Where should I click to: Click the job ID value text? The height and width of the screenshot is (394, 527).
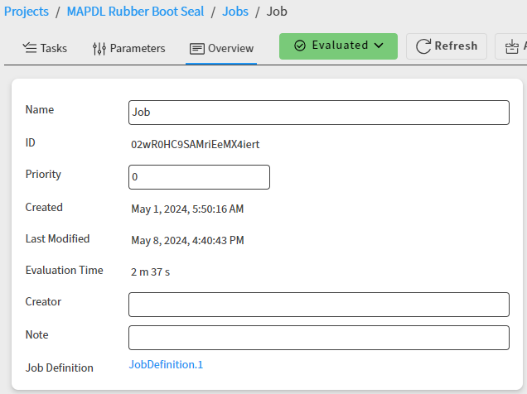click(196, 145)
